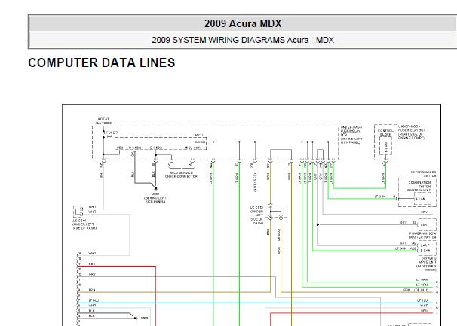Select the 'B-CAN' label inside the MICU box

click(x=201, y=142)
